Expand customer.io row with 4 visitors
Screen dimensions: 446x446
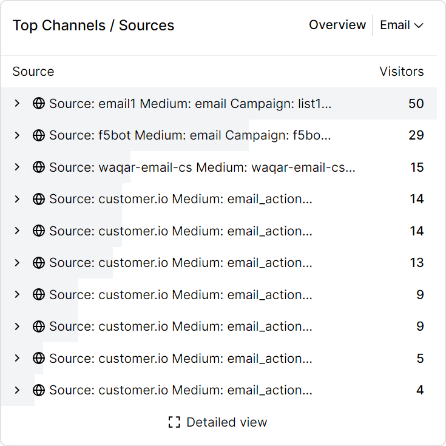(x=17, y=390)
